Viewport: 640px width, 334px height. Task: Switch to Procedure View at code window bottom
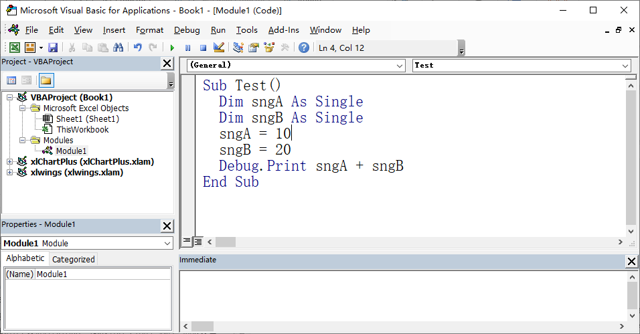(x=187, y=242)
